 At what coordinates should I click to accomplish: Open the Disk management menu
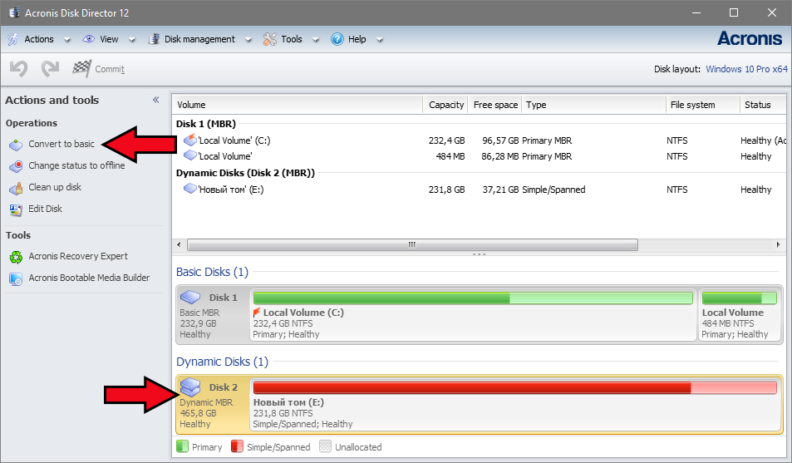(x=199, y=39)
